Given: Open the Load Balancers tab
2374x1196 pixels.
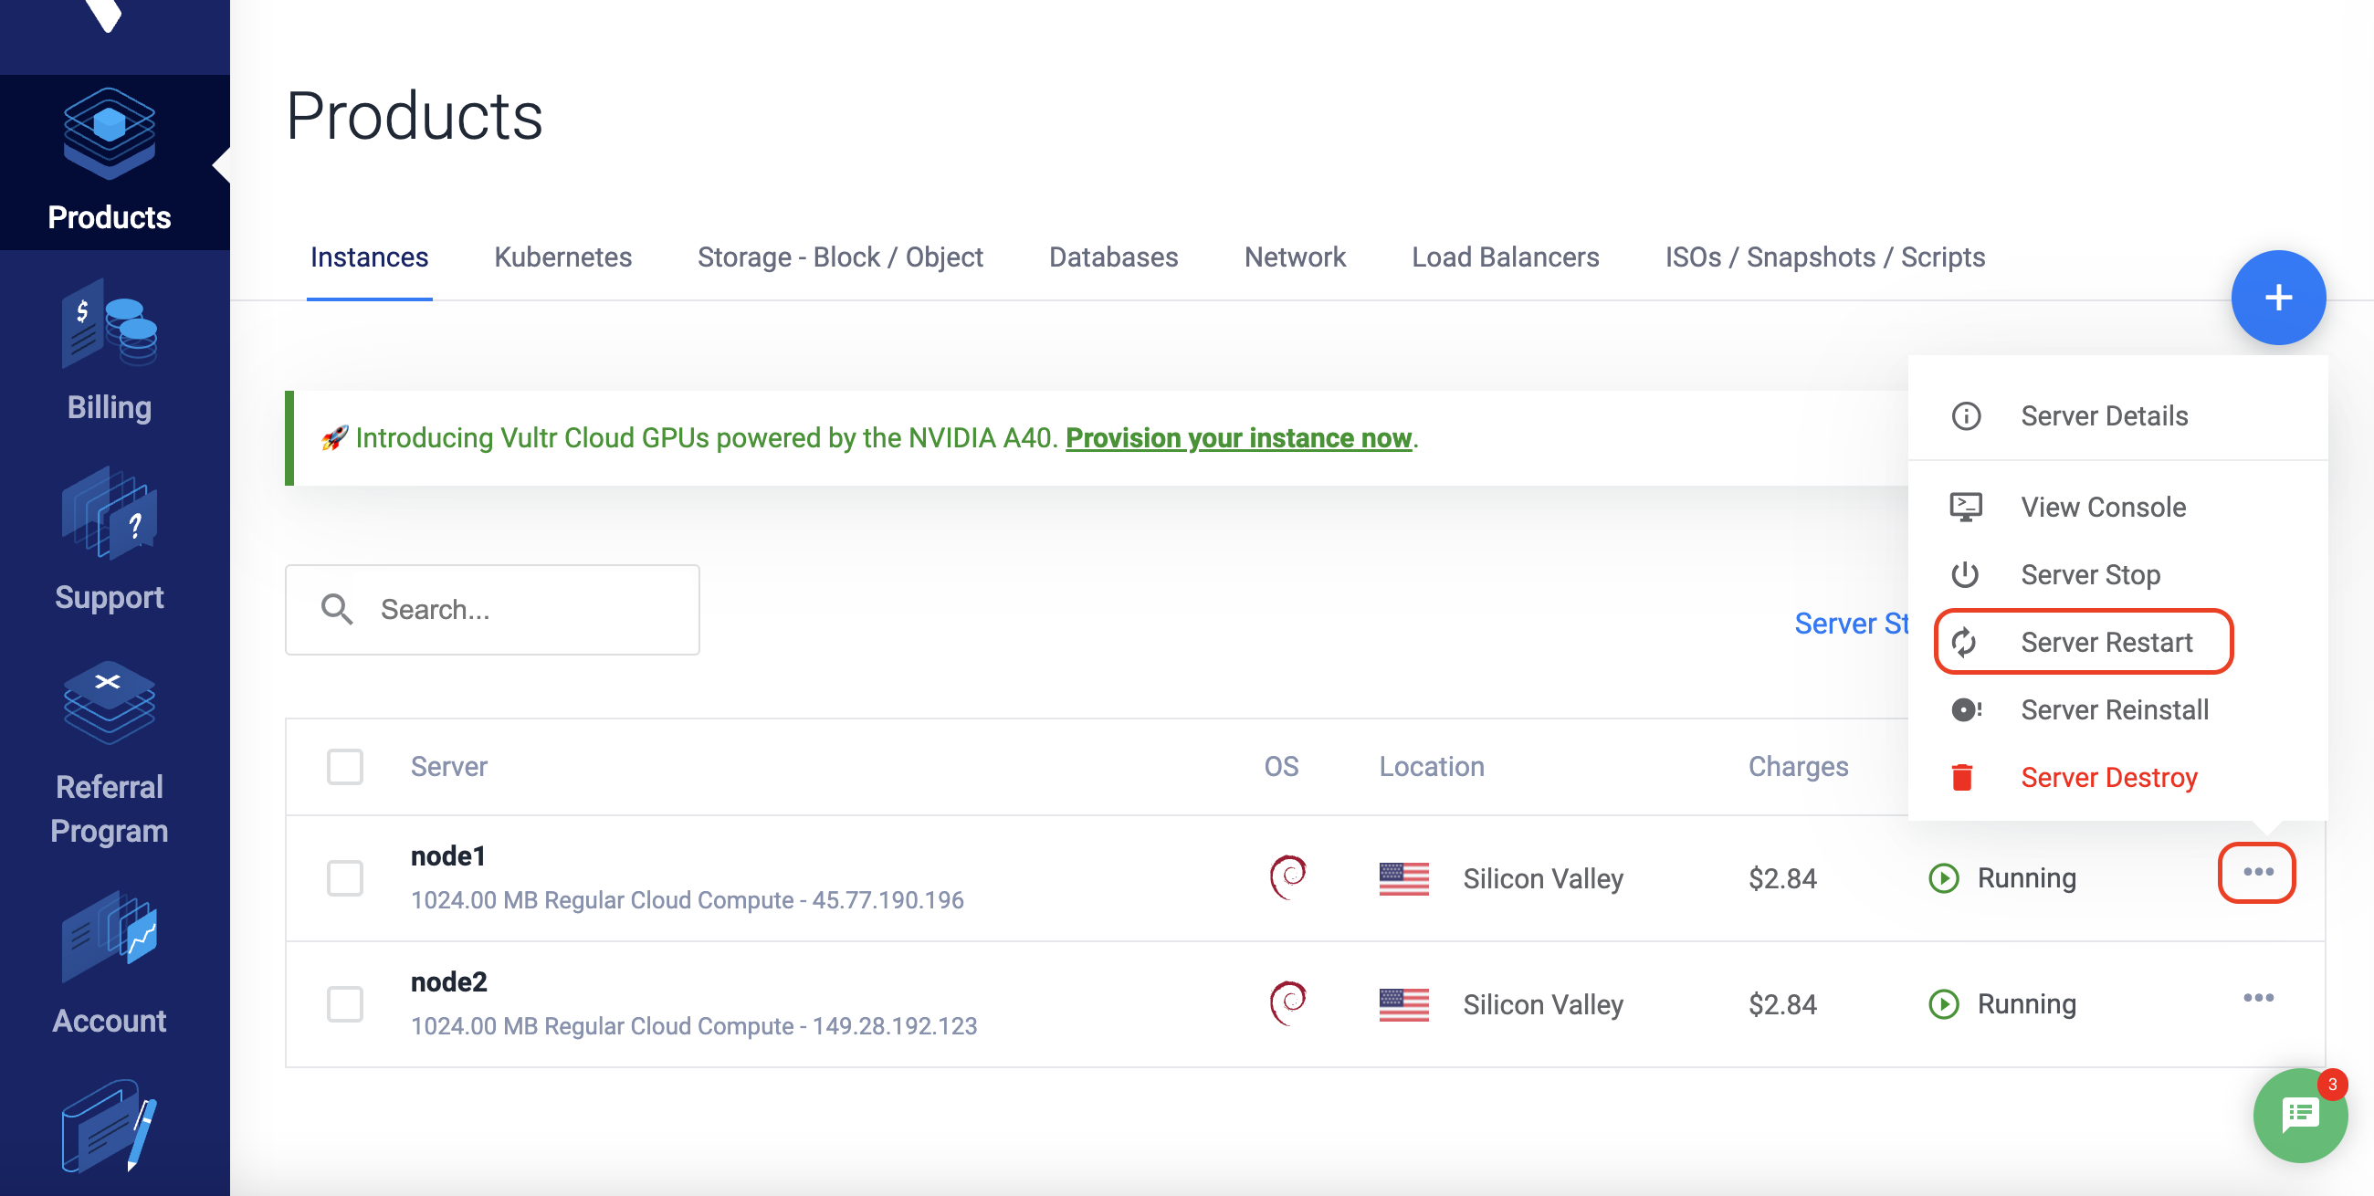Looking at the screenshot, I should pos(1505,257).
